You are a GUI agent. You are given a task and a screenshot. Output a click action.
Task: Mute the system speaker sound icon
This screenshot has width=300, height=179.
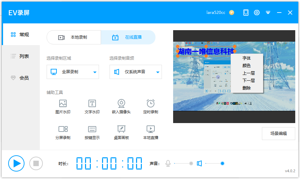point(199,163)
